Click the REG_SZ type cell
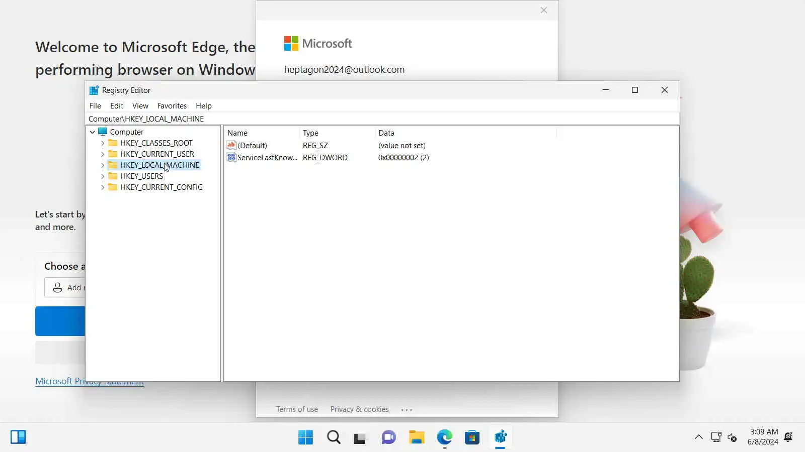This screenshot has height=452, width=805. [315, 146]
